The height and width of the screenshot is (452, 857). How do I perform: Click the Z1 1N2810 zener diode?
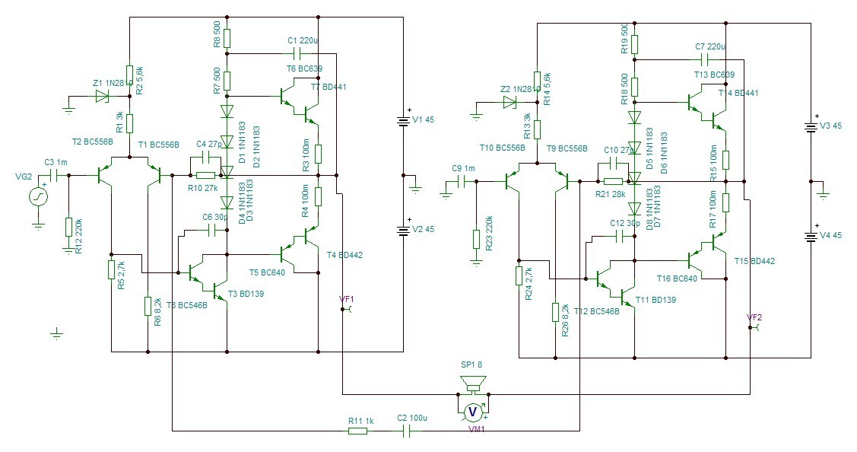[102, 97]
